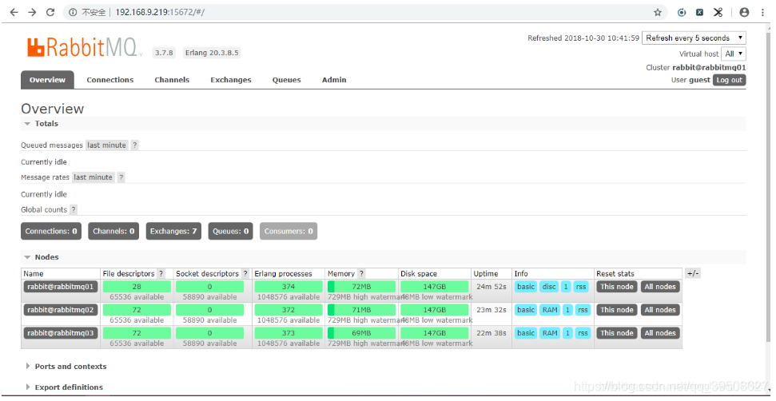This screenshot has height=401, width=776.
Task: Click the dark X extension icon
Action: pos(699,12)
